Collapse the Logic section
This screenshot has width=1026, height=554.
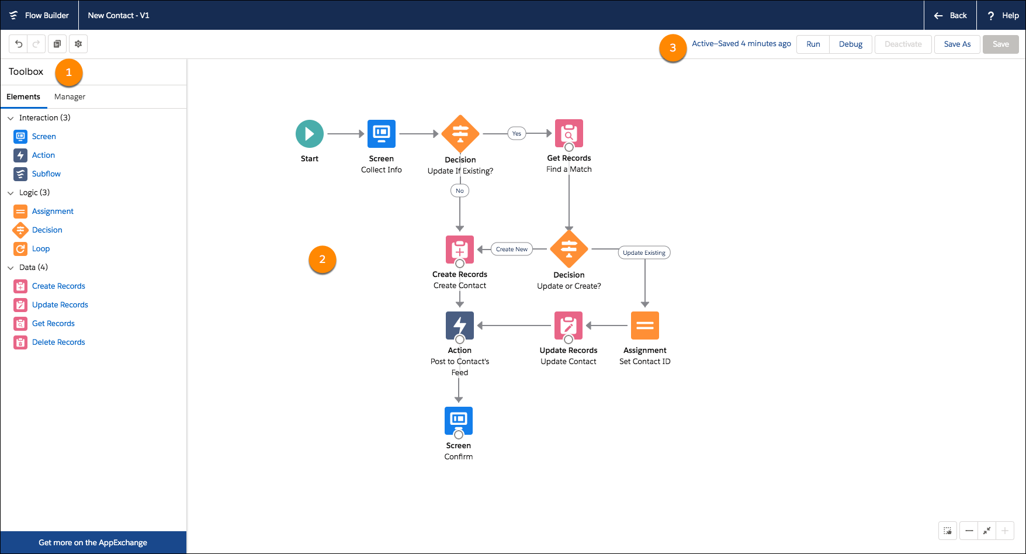coord(10,192)
